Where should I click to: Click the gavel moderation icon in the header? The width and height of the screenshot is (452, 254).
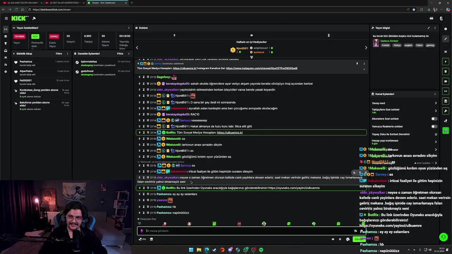[x=34, y=18]
